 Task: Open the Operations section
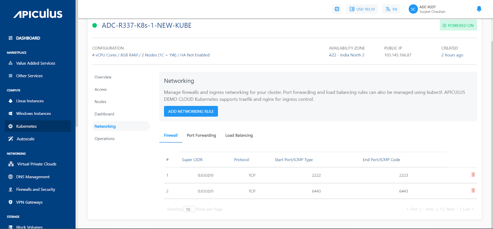pyautogui.click(x=104, y=139)
